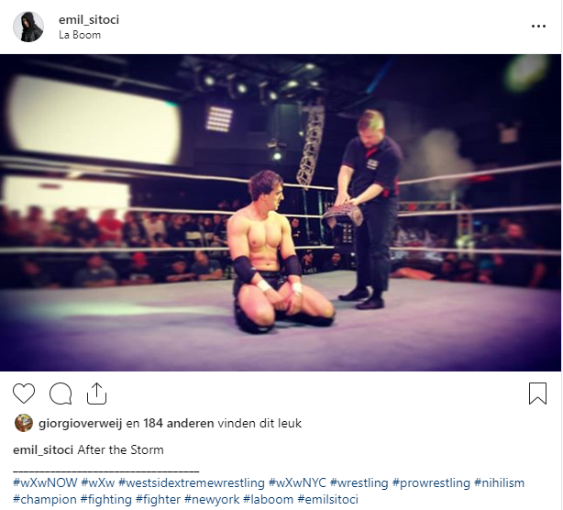Share the post using the upload arrow icon
Viewport: 563px width, 510px height.
coord(96,394)
